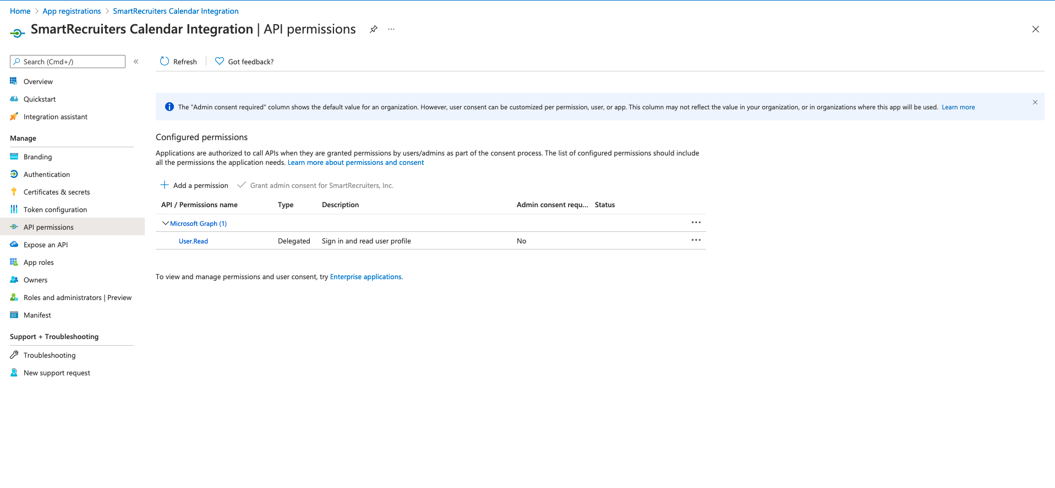Click the Troubleshooting wrench icon

(x=14, y=355)
